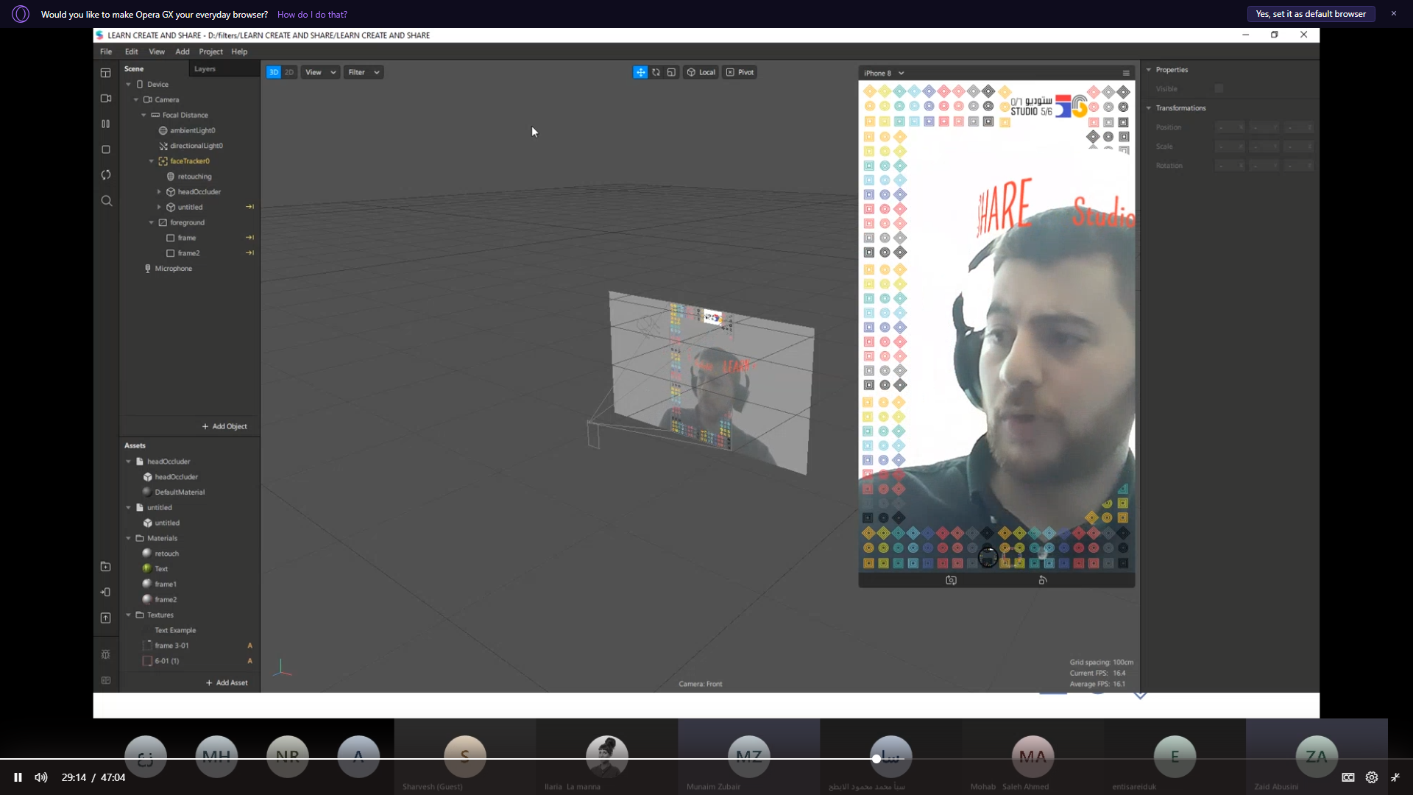Viewport: 1413px width, 795px height.
Task: Click the insert arrow beside frame2
Action: coord(250,253)
